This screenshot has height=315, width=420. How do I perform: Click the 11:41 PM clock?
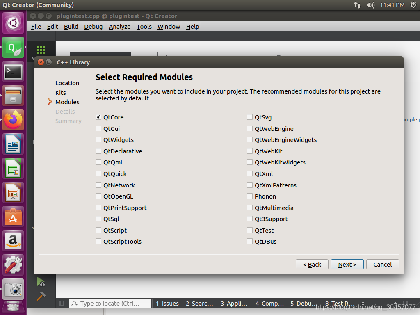(392, 5)
